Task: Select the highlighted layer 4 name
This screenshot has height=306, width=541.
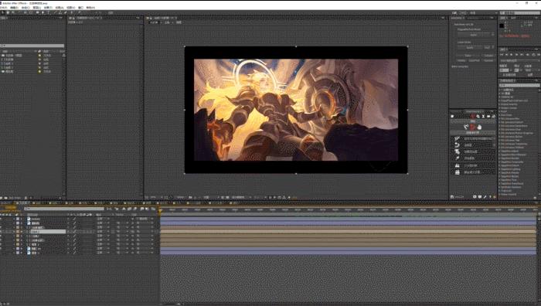Action: pos(48,232)
